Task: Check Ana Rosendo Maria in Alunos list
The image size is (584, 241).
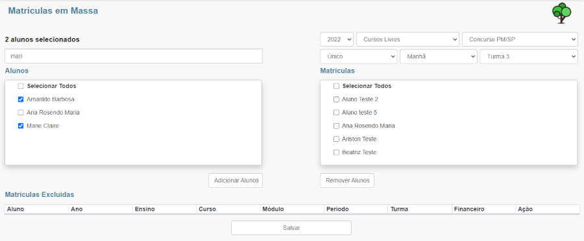Action: (21, 112)
